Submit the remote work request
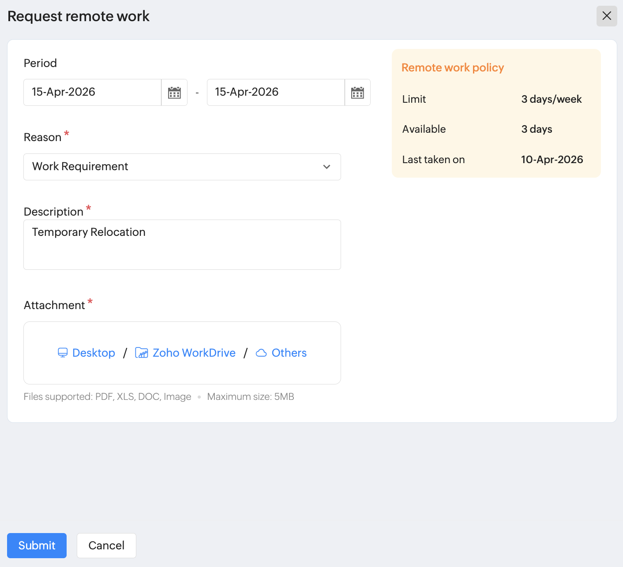623x567 pixels. pyautogui.click(x=37, y=545)
